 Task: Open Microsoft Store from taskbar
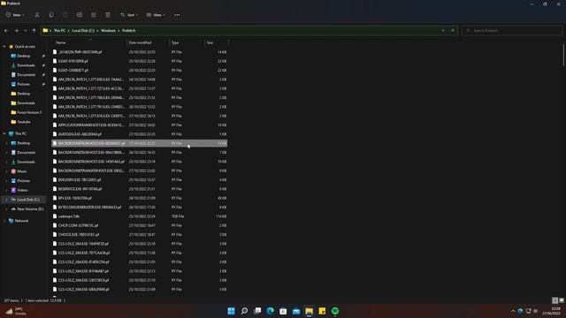point(283,311)
